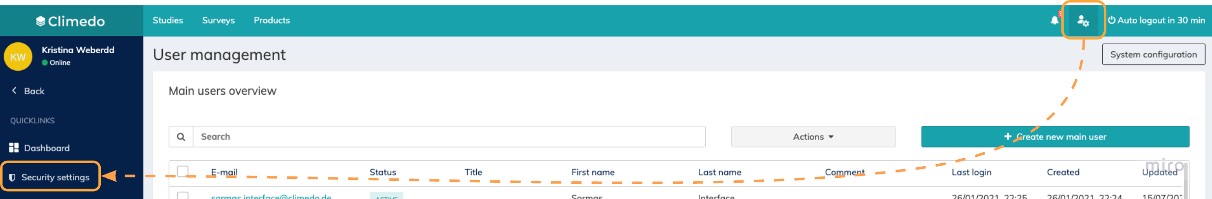The height and width of the screenshot is (199, 1212).
Task: Click the Auto logout power icon
Action: pyautogui.click(x=1112, y=20)
